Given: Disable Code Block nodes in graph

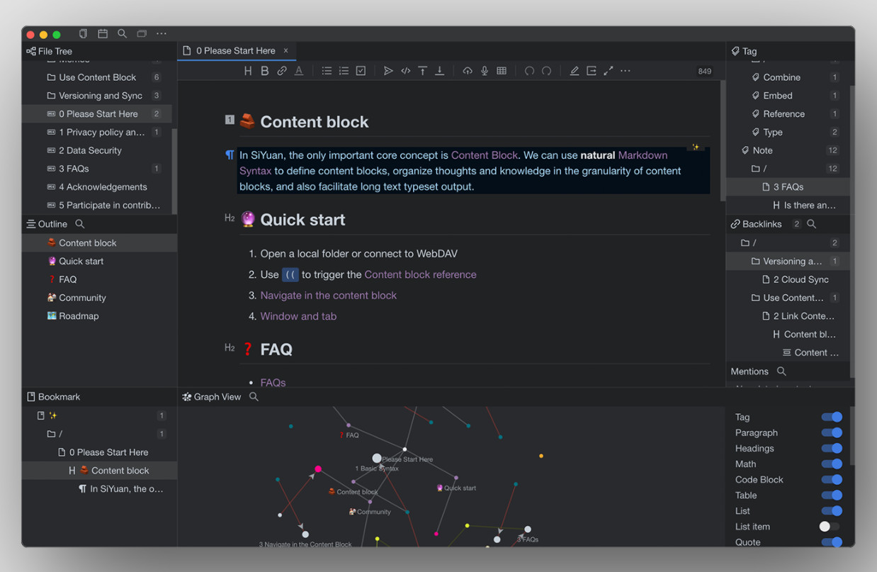Looking at the screenshot, I should pos(832,480).
